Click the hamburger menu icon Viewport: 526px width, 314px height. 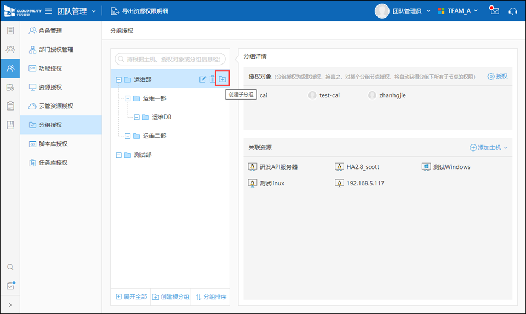[x=48, y=11]
